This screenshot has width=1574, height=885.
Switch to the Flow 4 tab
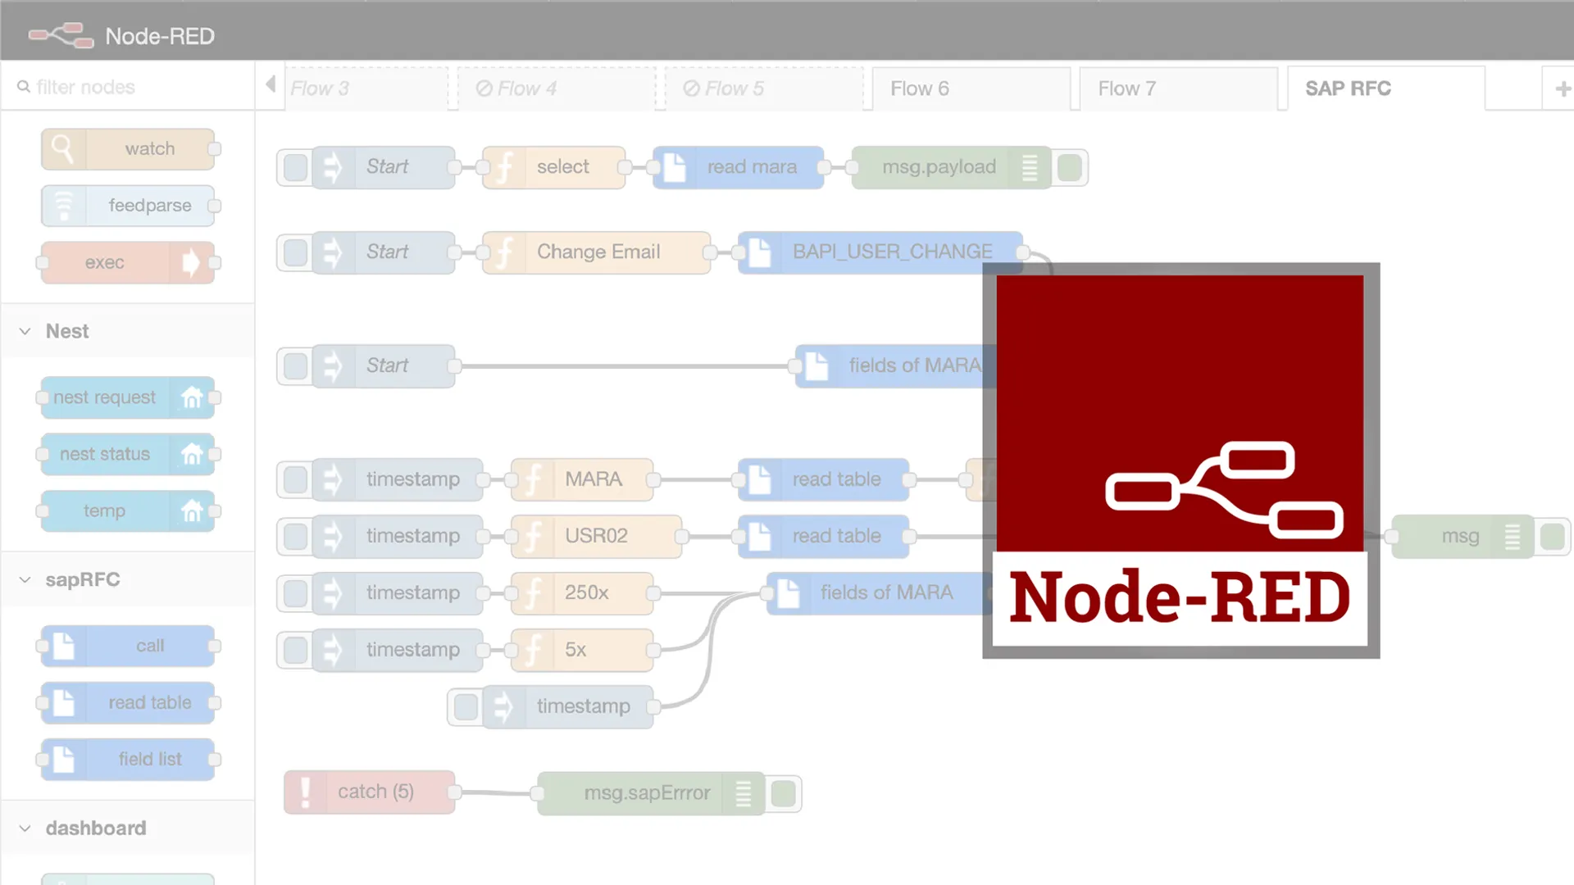tap(557, 88)
